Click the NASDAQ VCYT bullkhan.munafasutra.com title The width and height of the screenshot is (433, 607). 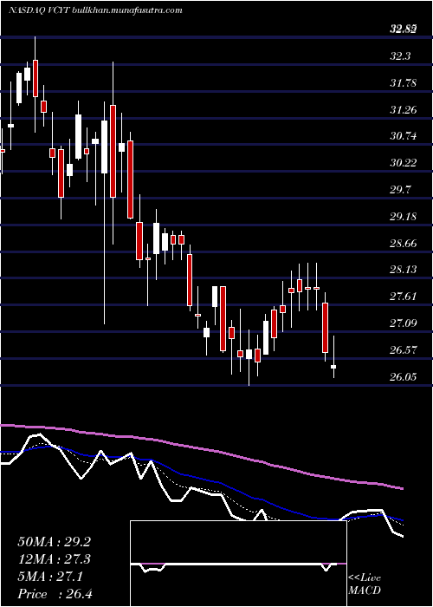tap(95, 10)
